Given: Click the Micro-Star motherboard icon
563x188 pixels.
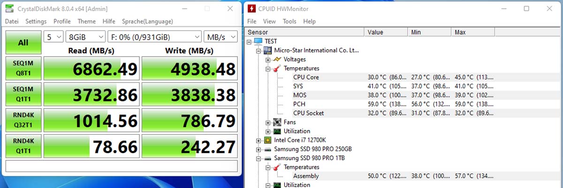Looking at the screenshot, I should coord(268,50).
